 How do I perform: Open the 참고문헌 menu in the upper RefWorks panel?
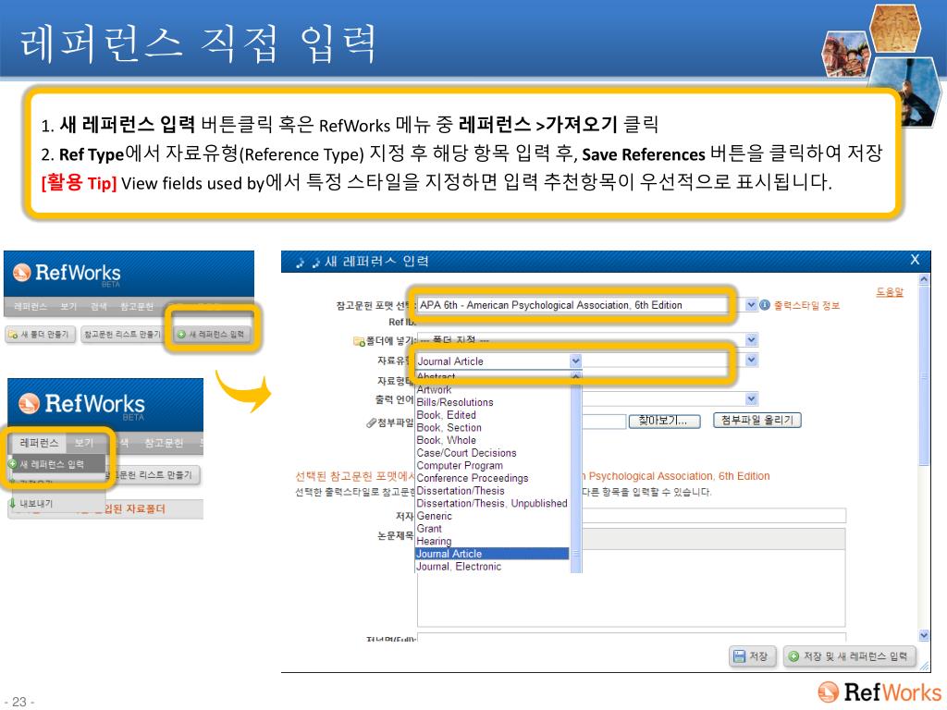[137, 307]
